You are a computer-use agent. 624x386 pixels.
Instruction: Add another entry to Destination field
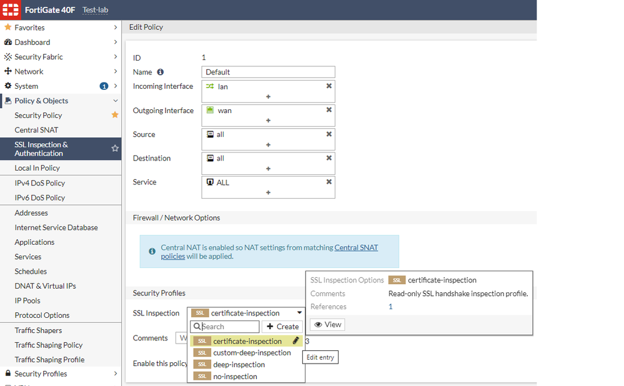(x=268, y=169)
